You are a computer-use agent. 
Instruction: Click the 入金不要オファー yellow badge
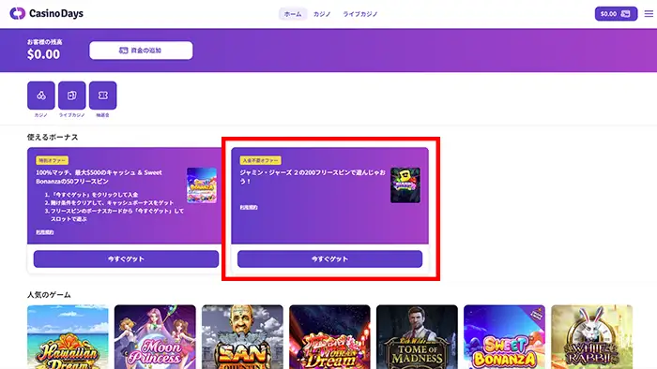[x=260, y=160]
